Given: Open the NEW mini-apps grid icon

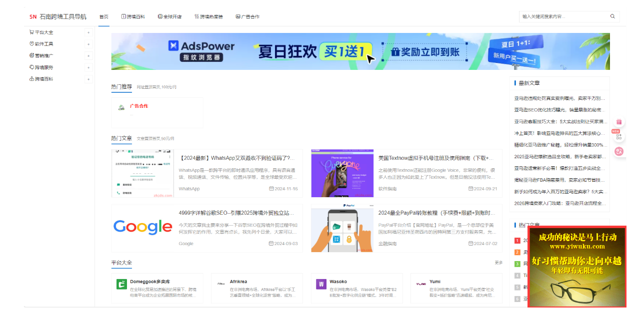Looking at the screenshot, I should 619,137.
